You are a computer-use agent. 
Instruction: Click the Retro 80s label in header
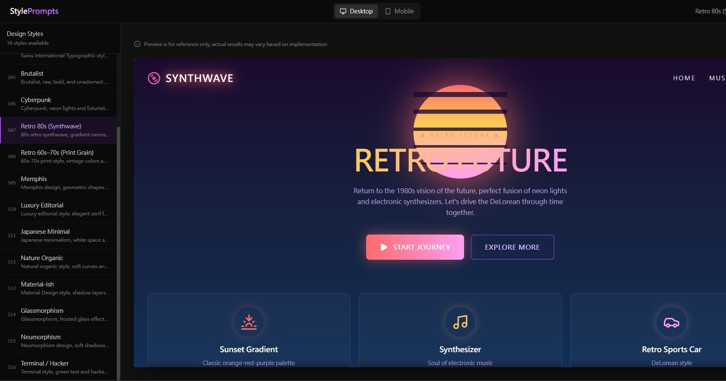click(x=710, y=11)
